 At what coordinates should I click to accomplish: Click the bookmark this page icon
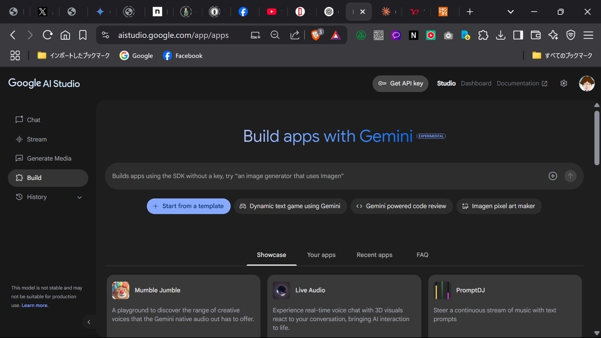pos(83,35)
